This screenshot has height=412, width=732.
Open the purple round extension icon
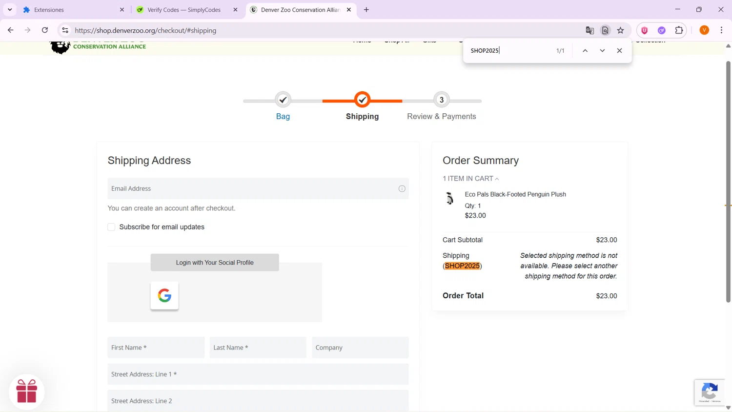662,30
